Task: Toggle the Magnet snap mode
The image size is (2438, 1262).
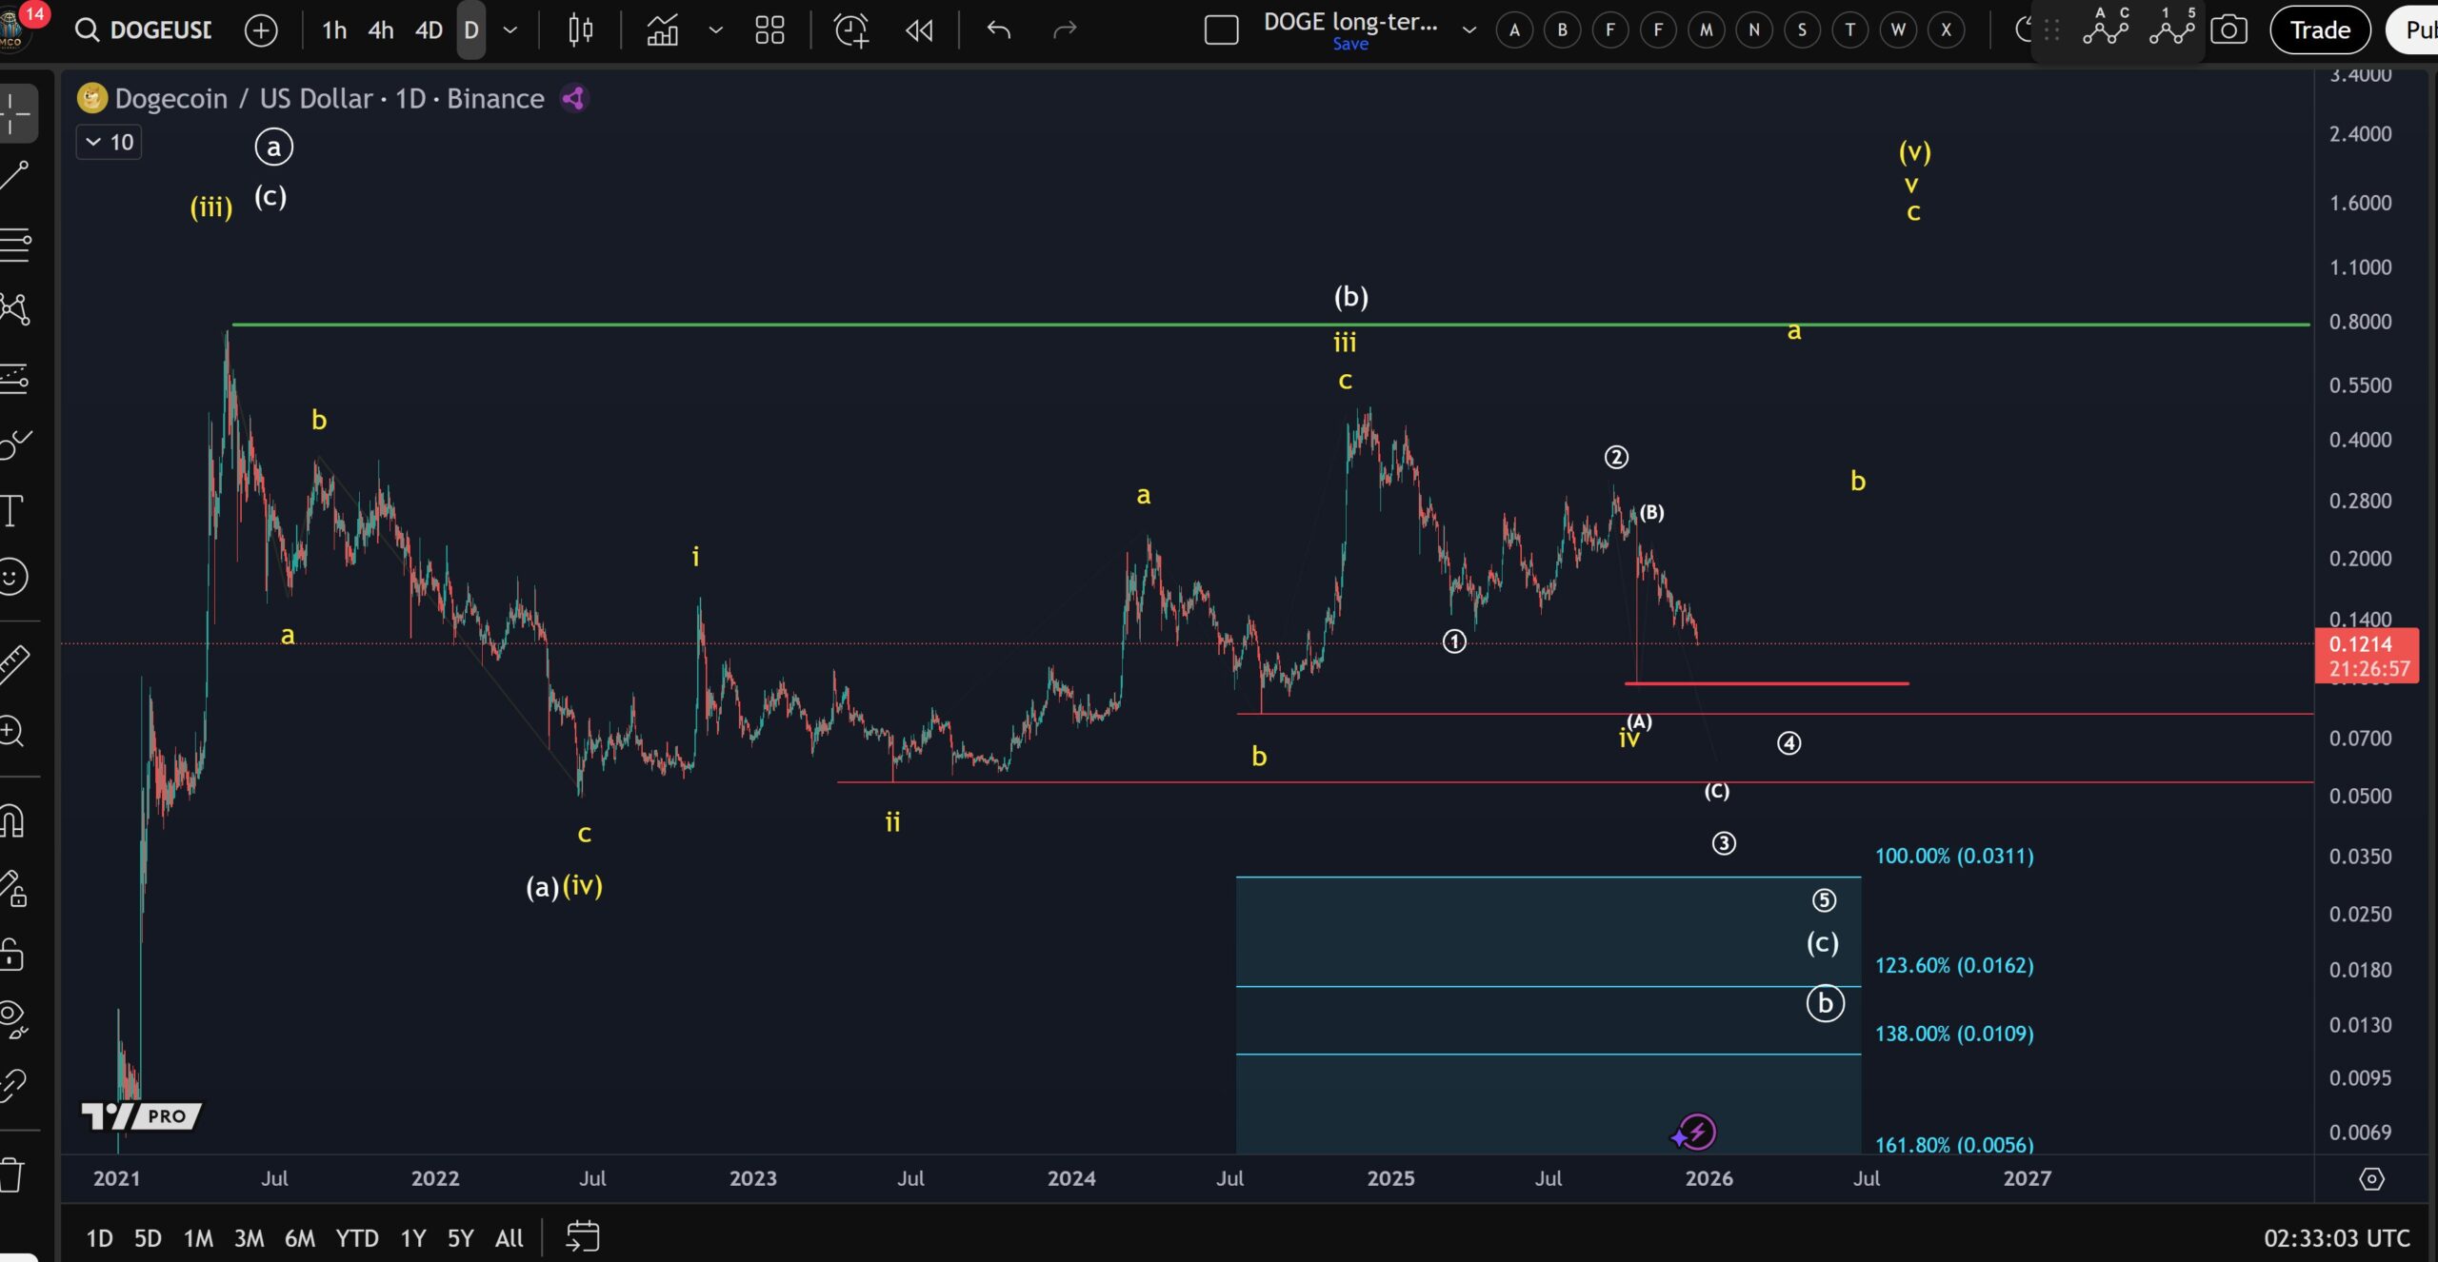Action: coord(15,820)
